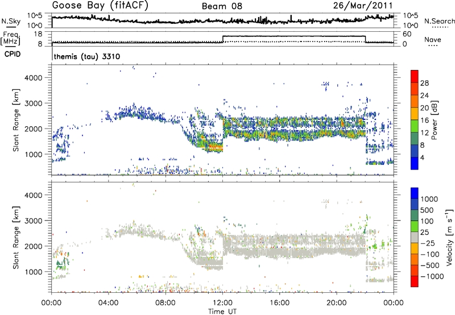Click the "Power [dB]" color bar title

(434, 120)
